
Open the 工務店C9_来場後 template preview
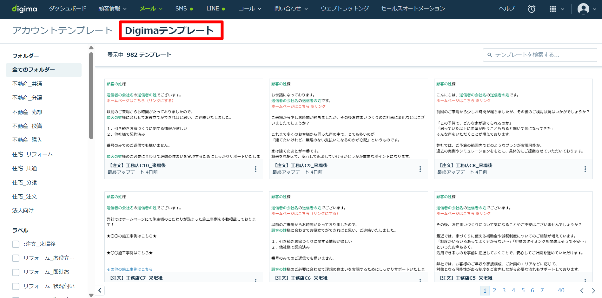point(348,119)
